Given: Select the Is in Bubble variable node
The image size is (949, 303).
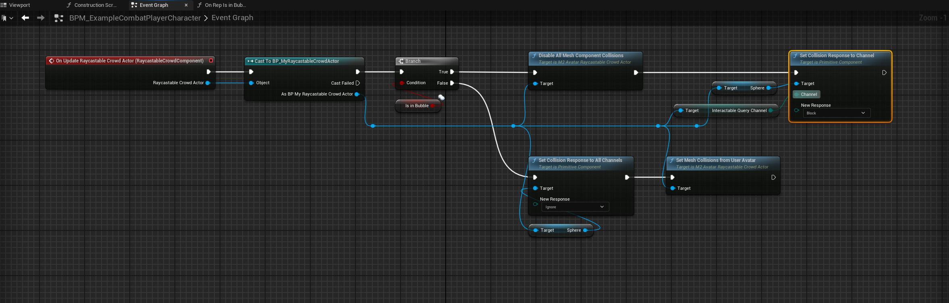Looking at the screenshot, I should click(x=417, y=106).
